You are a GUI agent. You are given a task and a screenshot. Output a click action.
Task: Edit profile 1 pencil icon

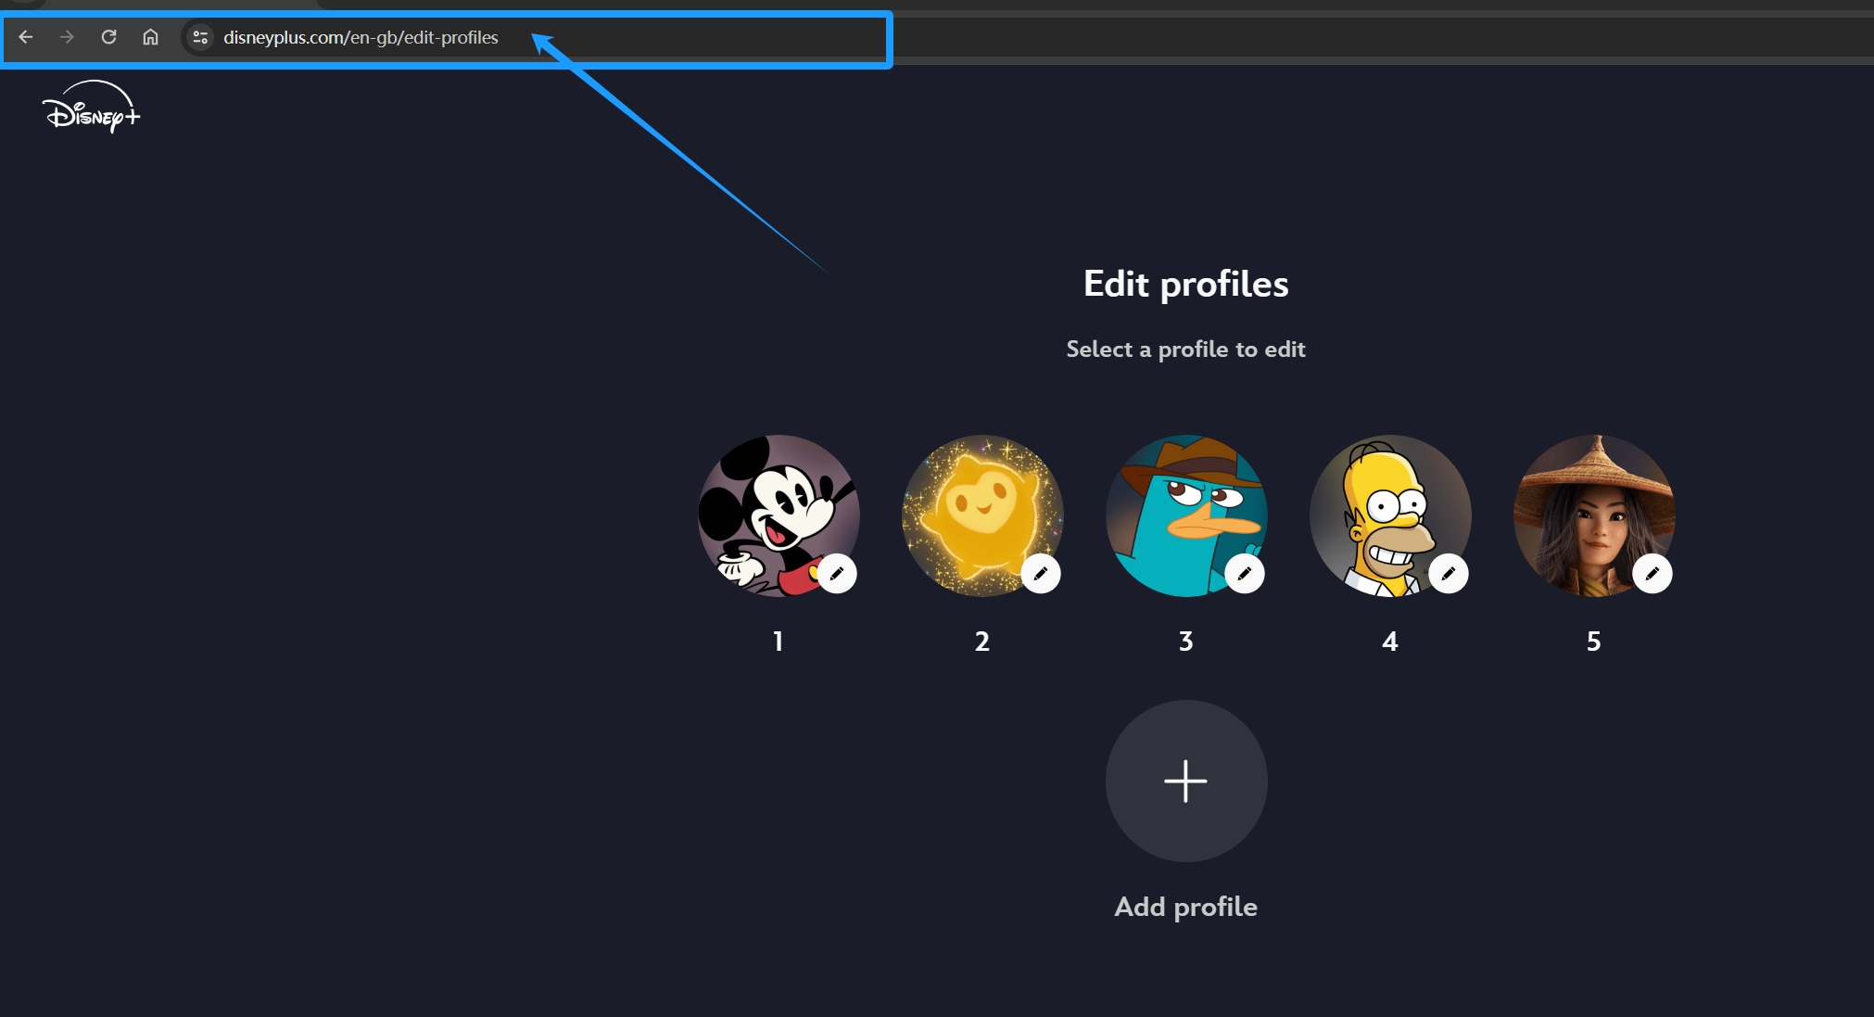pos(837,574)
